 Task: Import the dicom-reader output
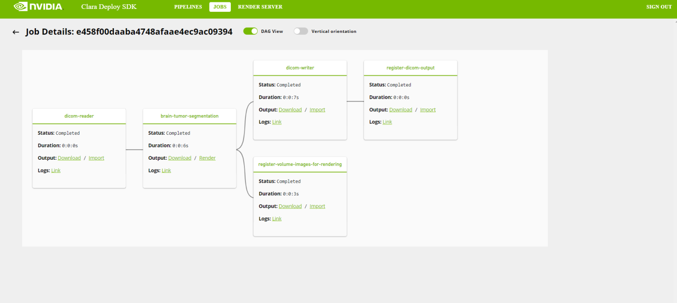tap(96, 158)
